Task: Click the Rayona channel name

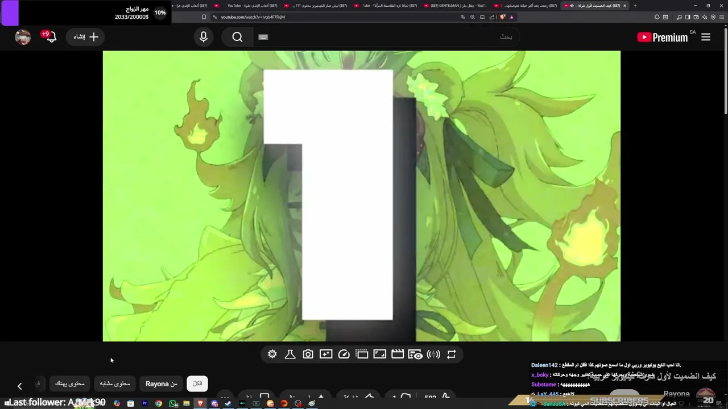Action: point(676,394)
